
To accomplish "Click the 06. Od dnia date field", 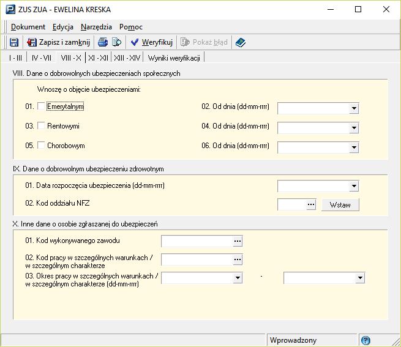I will coord(313,147).
